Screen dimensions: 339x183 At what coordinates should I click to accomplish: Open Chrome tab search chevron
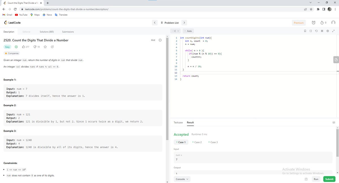pos(310,3)
